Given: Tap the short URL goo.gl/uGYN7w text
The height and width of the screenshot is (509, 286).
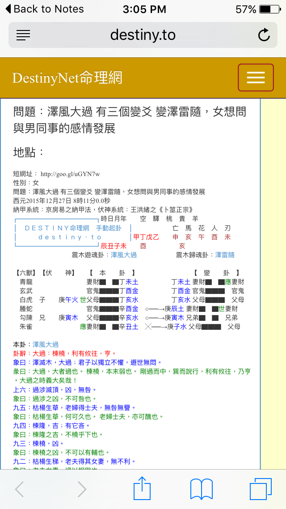Looking at the screenshot, I should click(x=70, y=174).
